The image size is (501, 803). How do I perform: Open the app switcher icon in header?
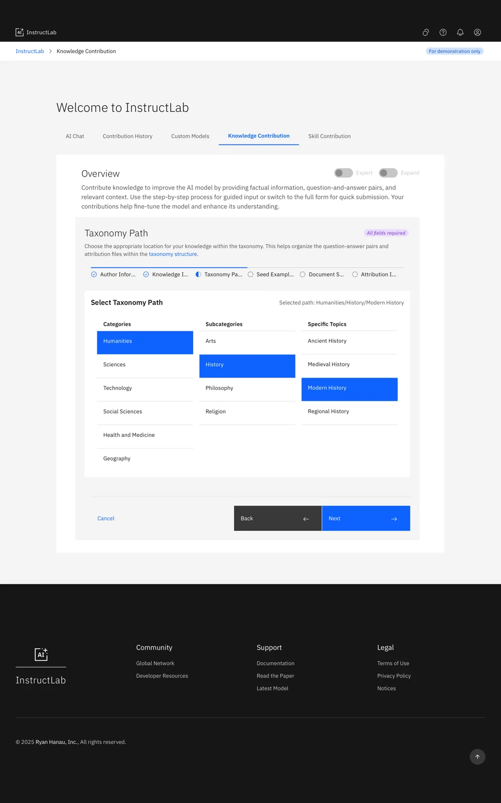[x=426, y=32]
